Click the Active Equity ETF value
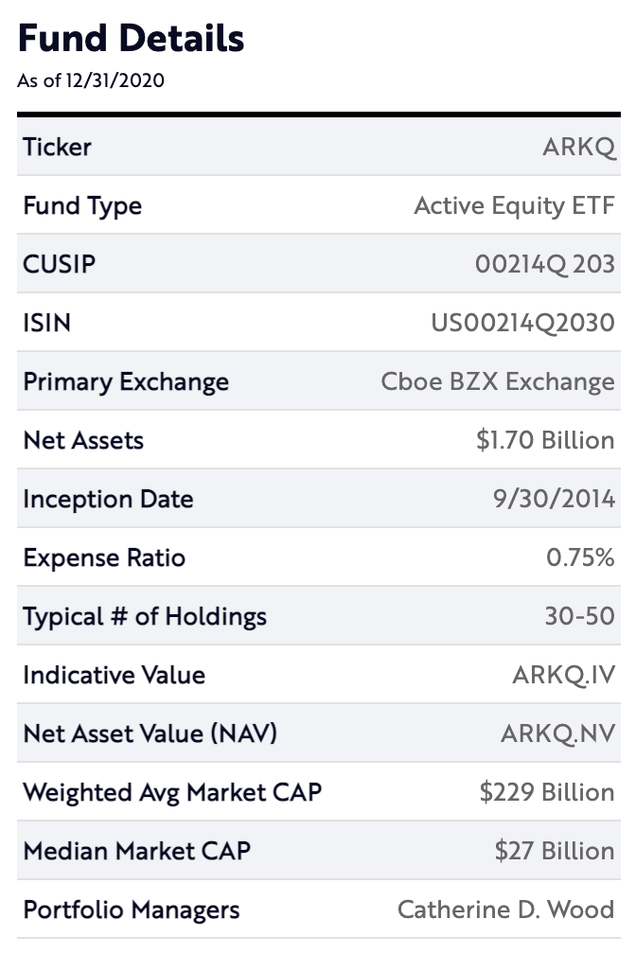The image size is (636, 954). [x=514, y=206]
